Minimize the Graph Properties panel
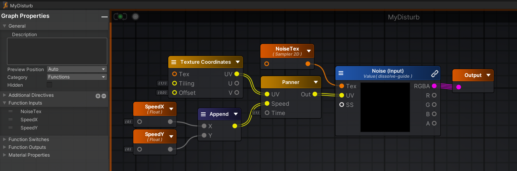This screenshot has height=171, width=517. coord(104,17)
